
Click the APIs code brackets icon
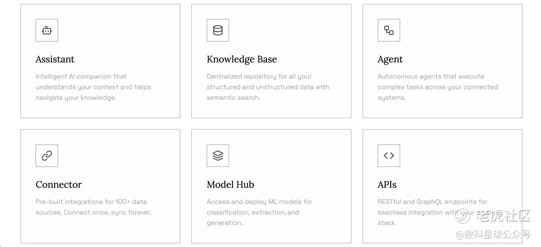tap(389, 155)
